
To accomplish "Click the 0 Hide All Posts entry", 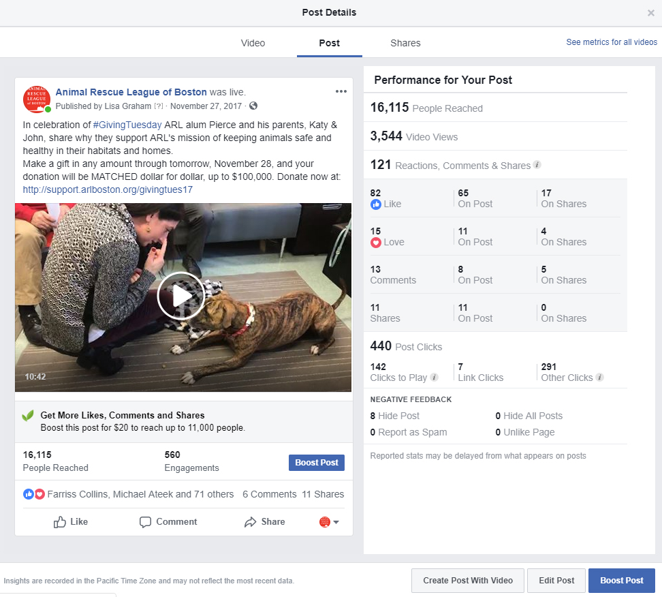I will (529, 416).
